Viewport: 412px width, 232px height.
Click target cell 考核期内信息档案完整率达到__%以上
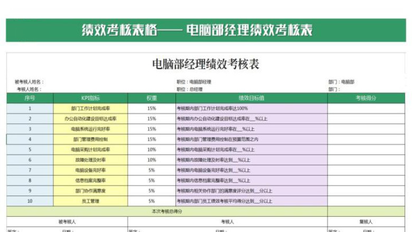[x=251, y=181]
